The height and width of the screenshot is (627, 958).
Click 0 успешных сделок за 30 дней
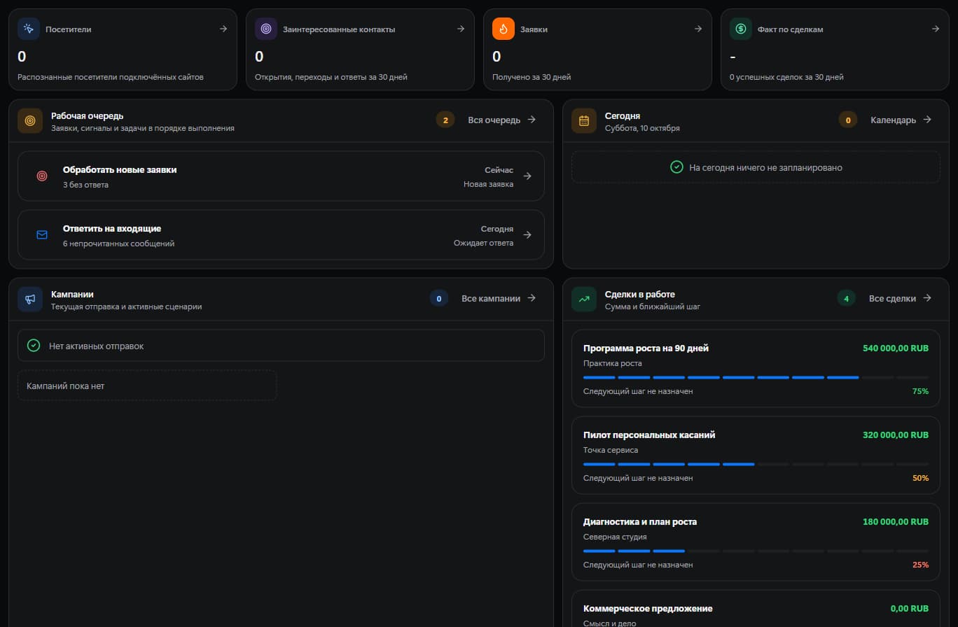pos(786,77)
